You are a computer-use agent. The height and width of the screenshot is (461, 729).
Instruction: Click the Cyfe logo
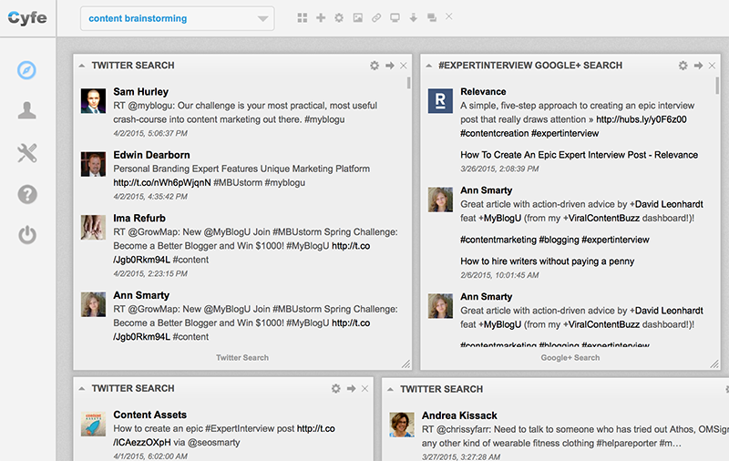click(27, 18)
